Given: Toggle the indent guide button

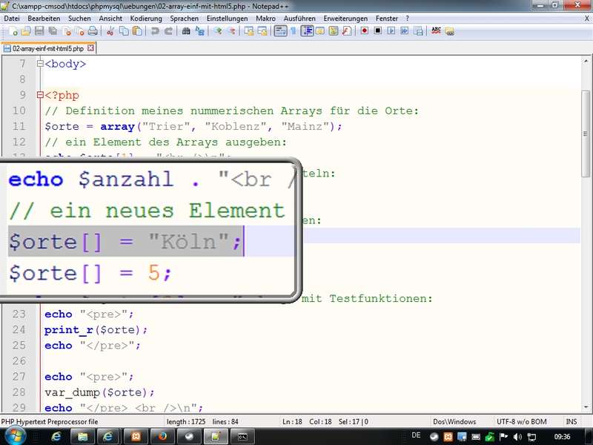Looking at the screenshot, I should coord(307,31).
